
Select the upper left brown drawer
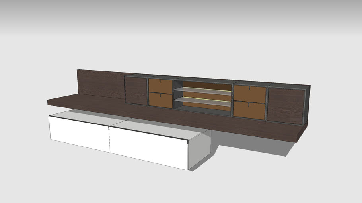coord(160,86)
